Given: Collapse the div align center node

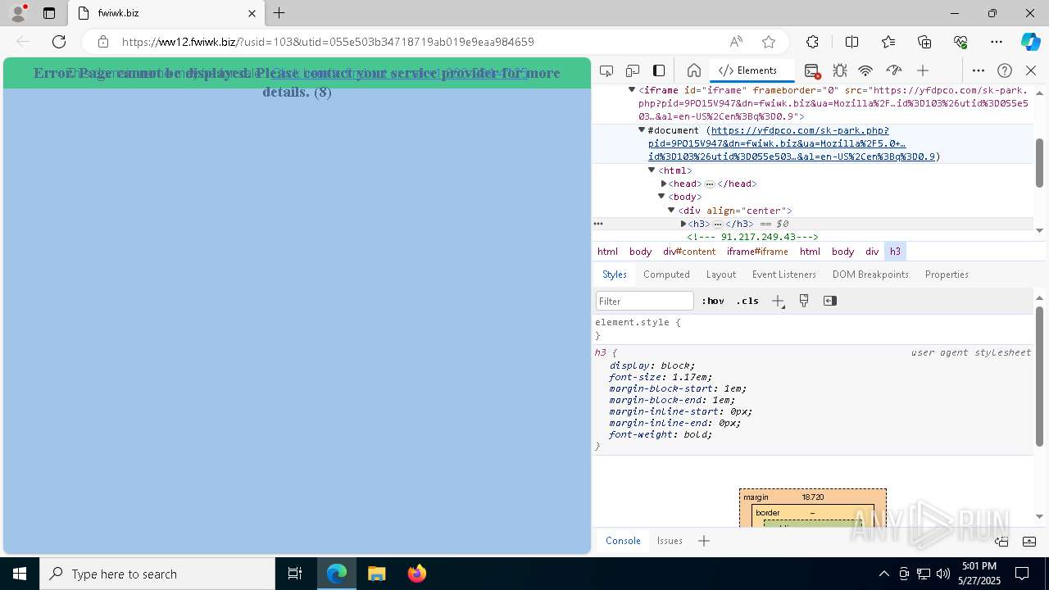Looking at the screenshot, I should [671, 211].
